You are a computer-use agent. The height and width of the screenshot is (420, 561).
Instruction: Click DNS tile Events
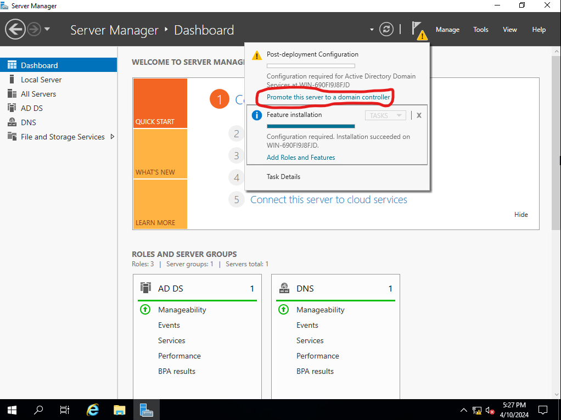coord(307,325)
